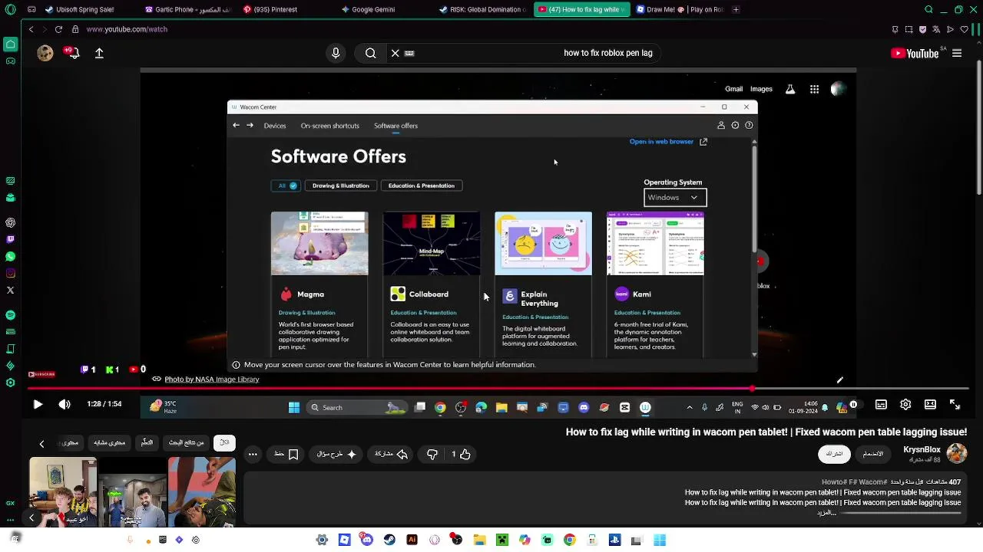Open the Instagram sidebar panel
Image resolution: width=983 pixels, height=552 pixels.
[x=10, y=273]
